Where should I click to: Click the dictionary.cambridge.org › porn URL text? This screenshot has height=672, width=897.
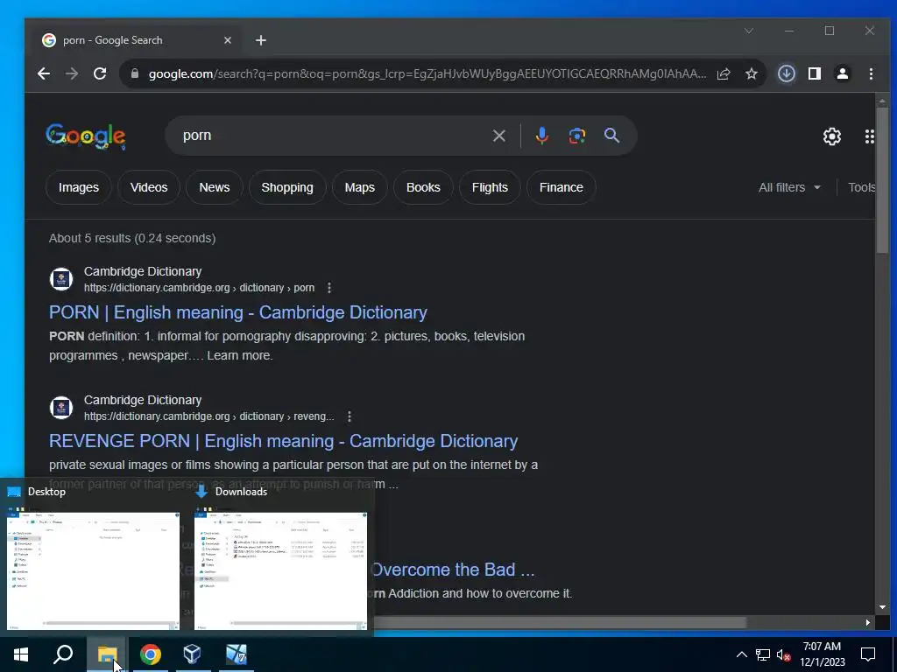[199, 287]
